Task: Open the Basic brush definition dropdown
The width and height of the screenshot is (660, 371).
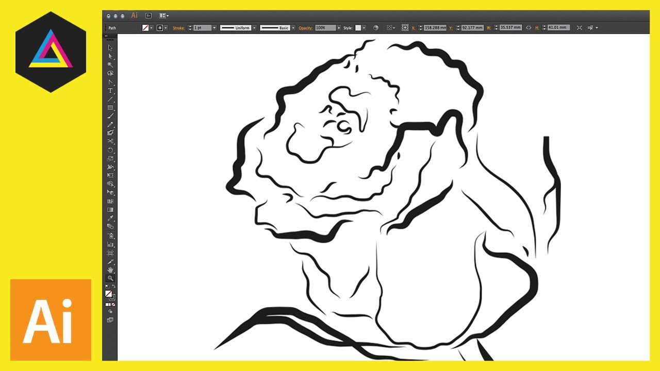Action: click(293, 28)
